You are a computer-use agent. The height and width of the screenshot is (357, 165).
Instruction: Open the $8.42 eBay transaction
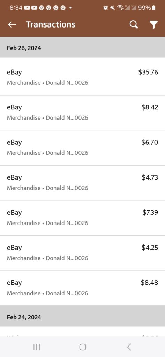[x=82, y=113]
